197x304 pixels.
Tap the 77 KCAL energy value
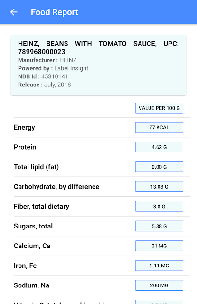point(159,127)
